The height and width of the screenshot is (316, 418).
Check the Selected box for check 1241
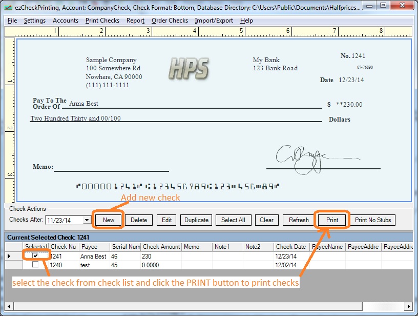coord(35,256)
